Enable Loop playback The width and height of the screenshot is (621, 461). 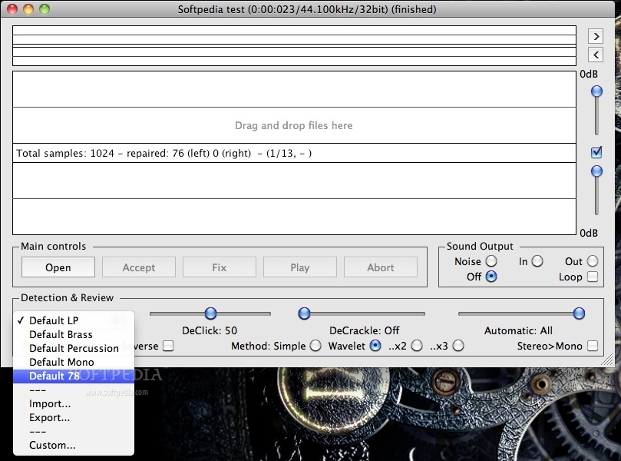593,277
